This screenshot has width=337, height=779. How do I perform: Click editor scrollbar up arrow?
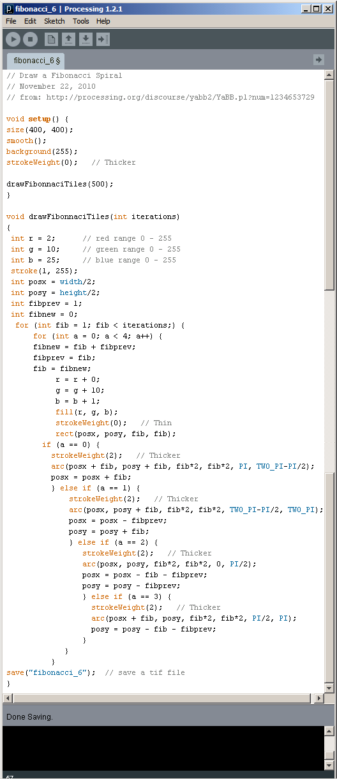(x=329, y=75)
